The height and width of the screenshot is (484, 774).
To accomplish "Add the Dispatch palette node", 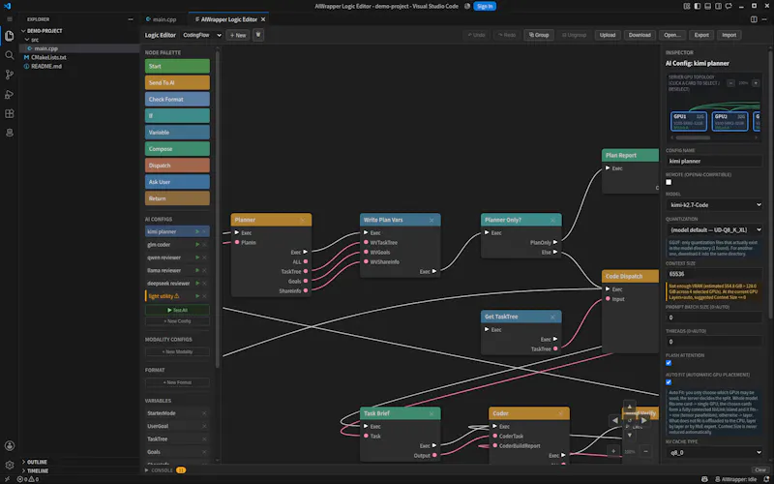I will tap(177, 166).
